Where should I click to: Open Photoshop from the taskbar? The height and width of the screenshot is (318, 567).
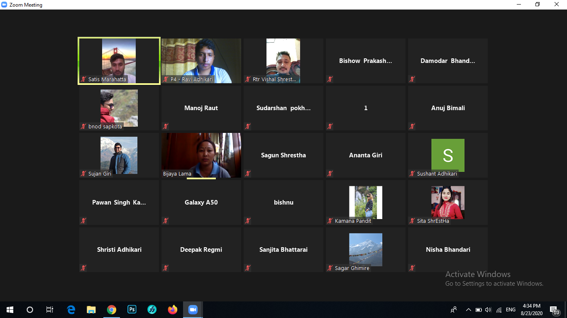[x=132, y=309]
